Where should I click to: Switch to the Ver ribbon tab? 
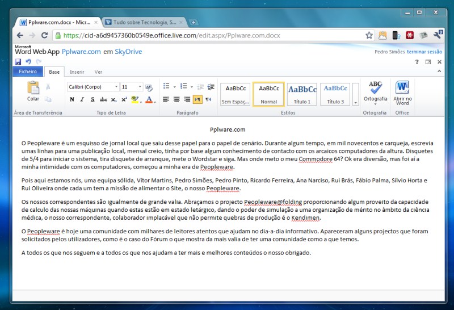pyautogui.click(x=98, y=72)
